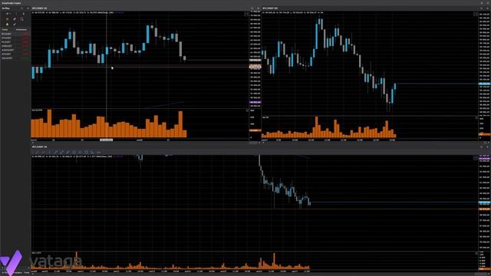Click the blue current price label on top-right axis
The image size is (491, 276).
(485, 84)
